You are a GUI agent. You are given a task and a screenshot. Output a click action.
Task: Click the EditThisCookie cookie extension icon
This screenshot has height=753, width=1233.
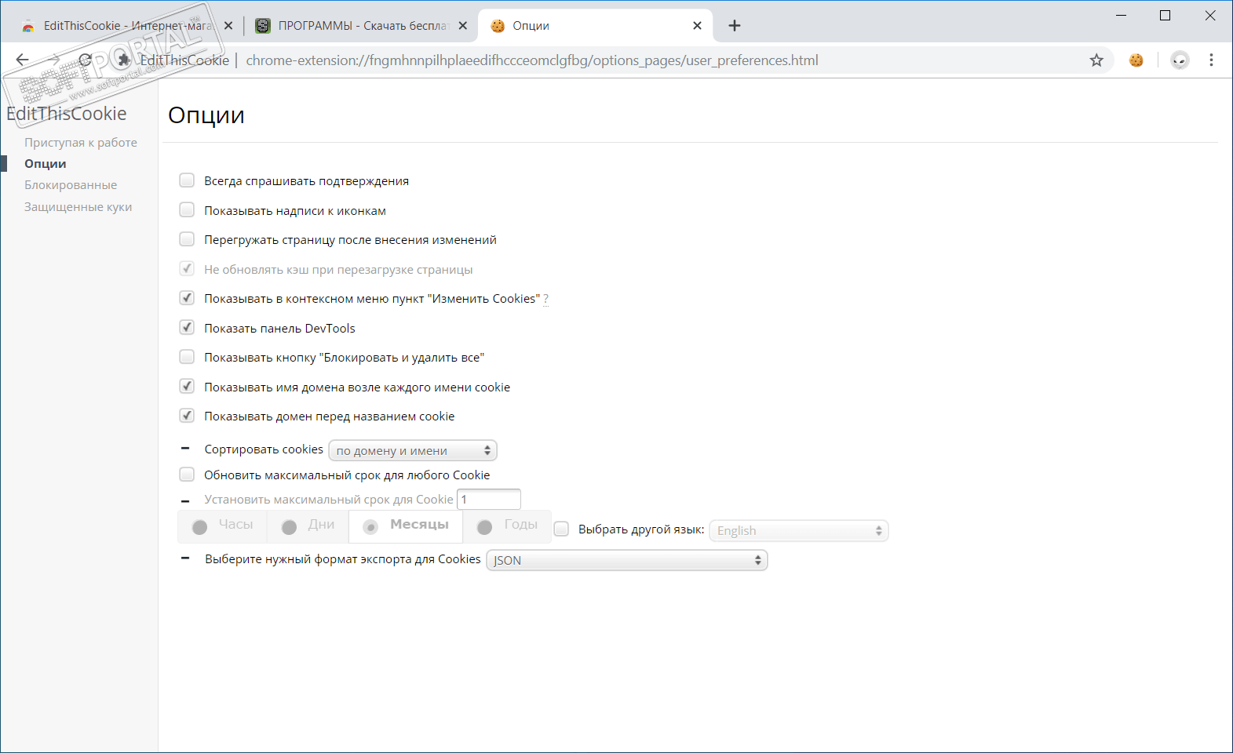(1136, 60)
